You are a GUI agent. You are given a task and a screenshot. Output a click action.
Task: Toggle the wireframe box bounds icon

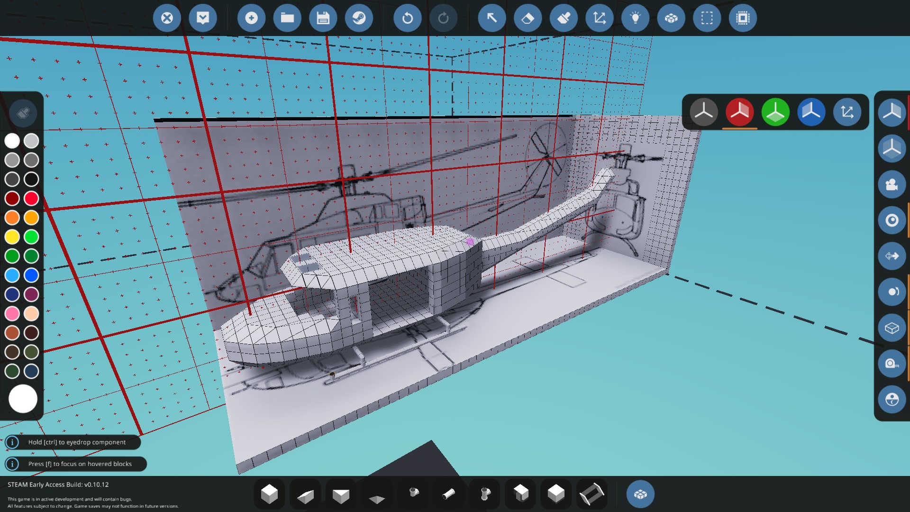click(x=892, y=328)
